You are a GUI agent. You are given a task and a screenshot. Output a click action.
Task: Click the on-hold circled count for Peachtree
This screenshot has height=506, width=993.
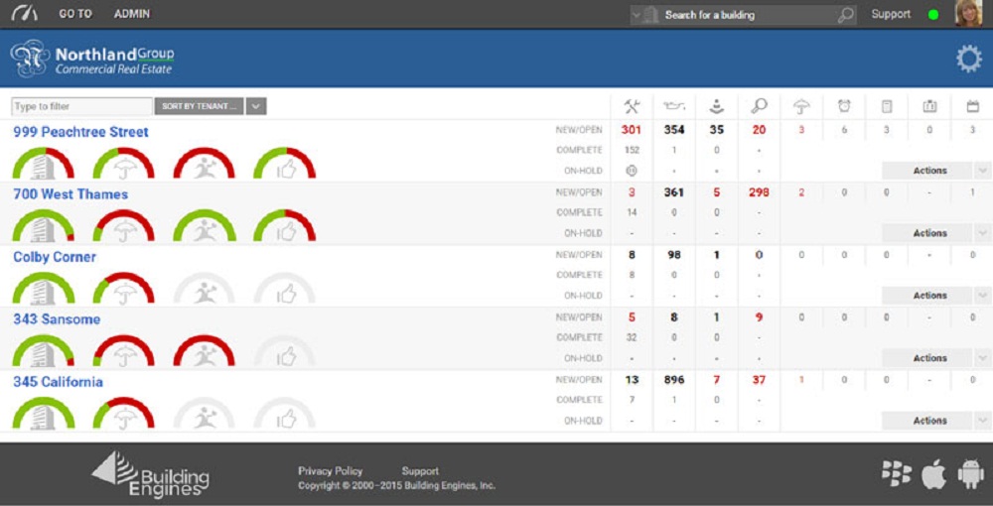click(632, 171)
